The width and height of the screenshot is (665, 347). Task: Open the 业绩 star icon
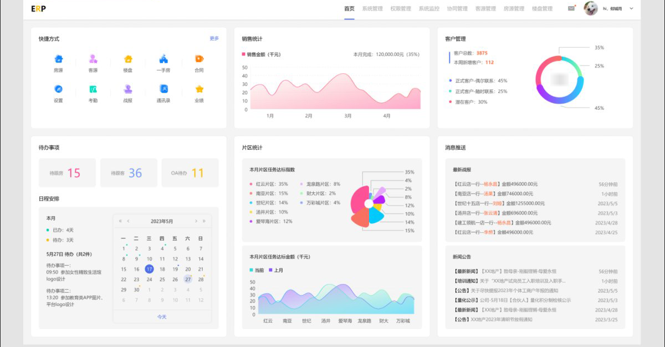(x=199, y=89)
